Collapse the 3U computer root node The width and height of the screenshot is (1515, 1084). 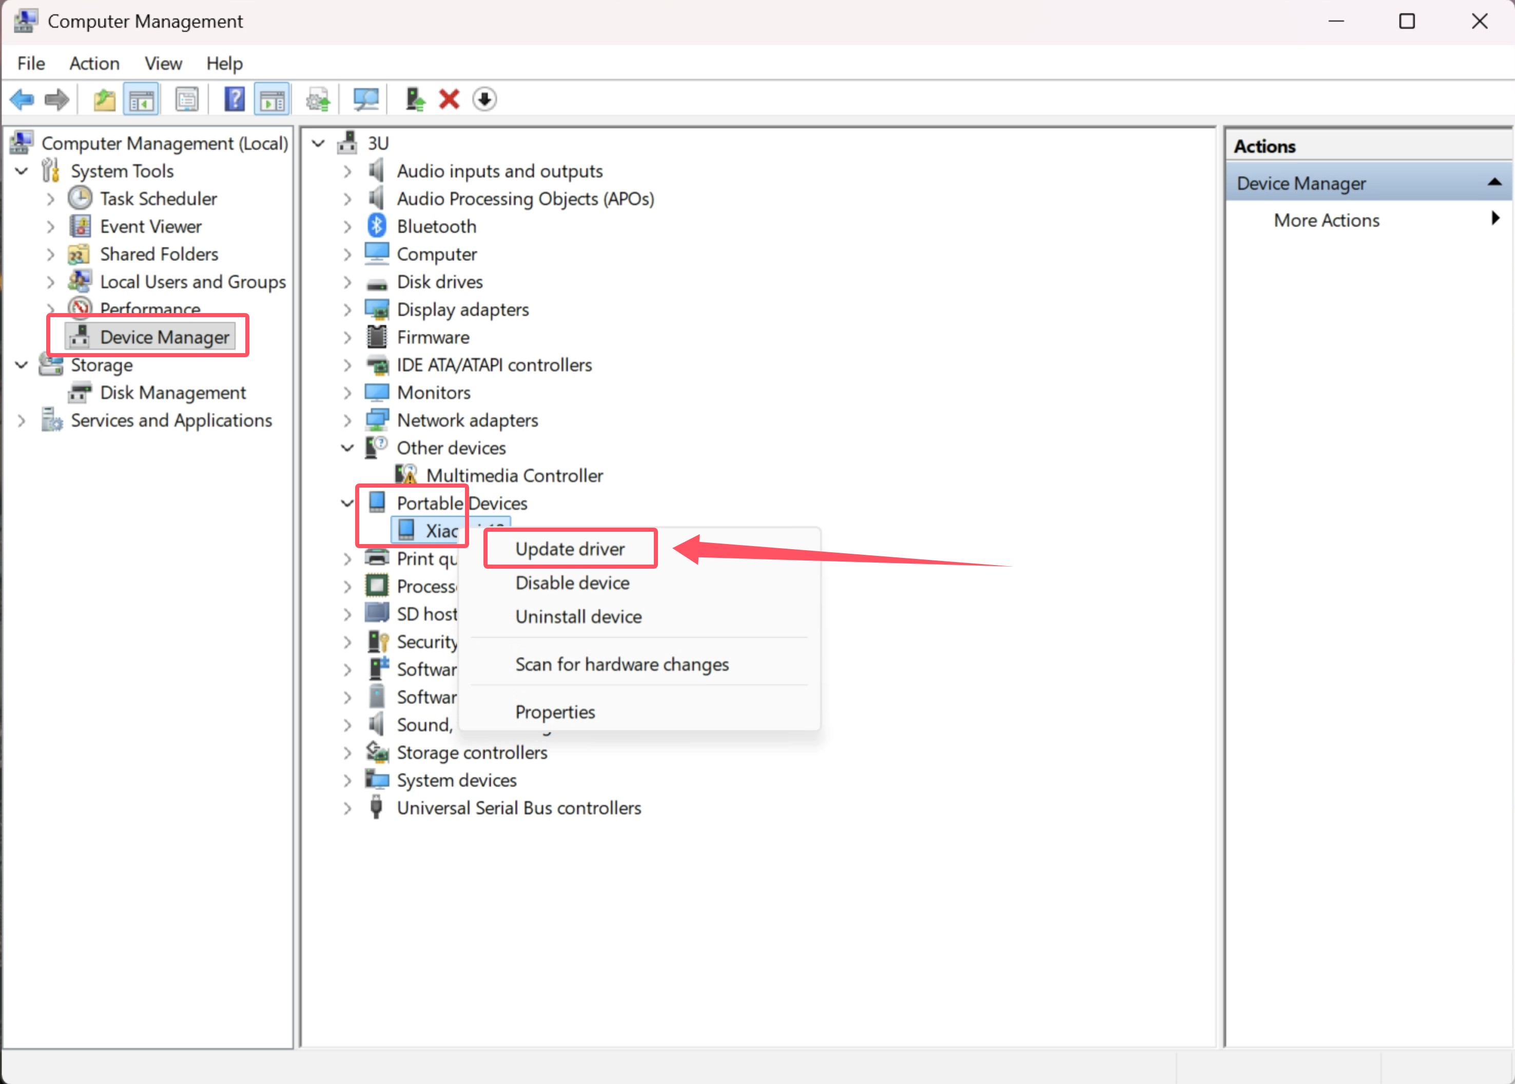pyautogui.click(x=318, y=144)
